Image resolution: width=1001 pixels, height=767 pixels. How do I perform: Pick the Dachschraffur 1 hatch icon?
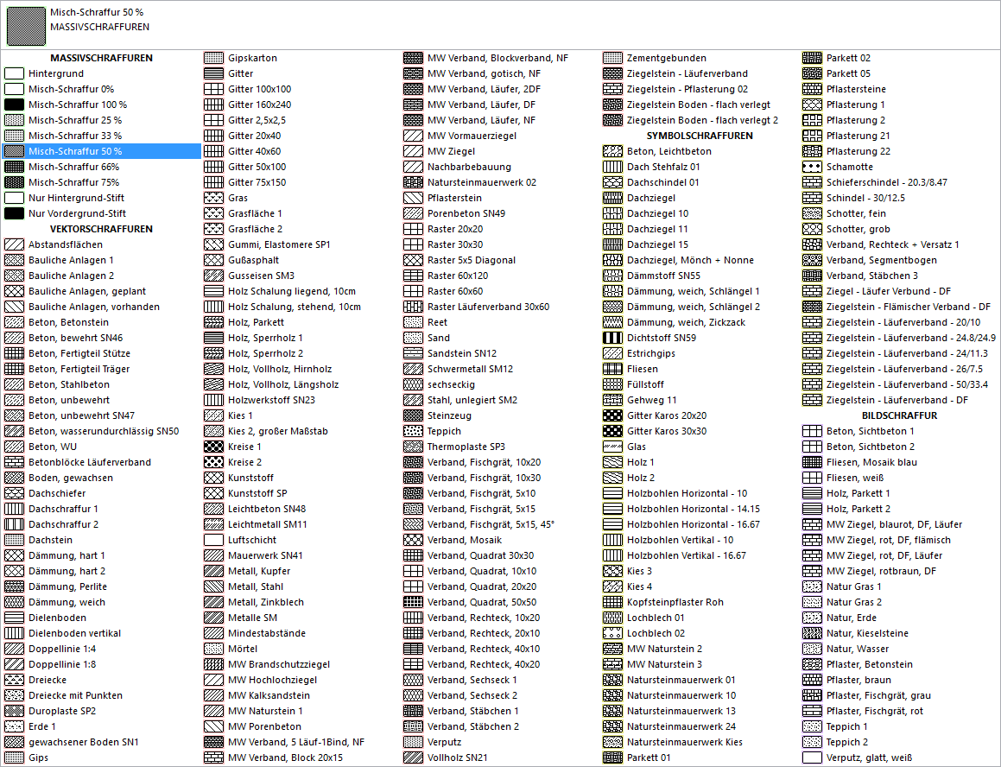14,509
